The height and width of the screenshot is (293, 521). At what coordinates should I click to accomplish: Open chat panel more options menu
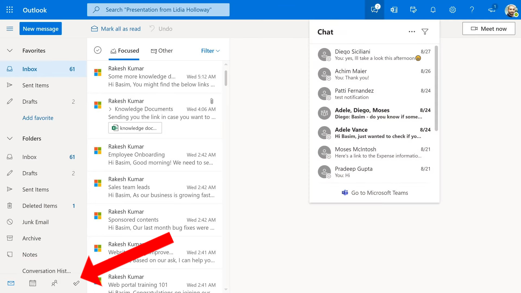click(412, 31)
